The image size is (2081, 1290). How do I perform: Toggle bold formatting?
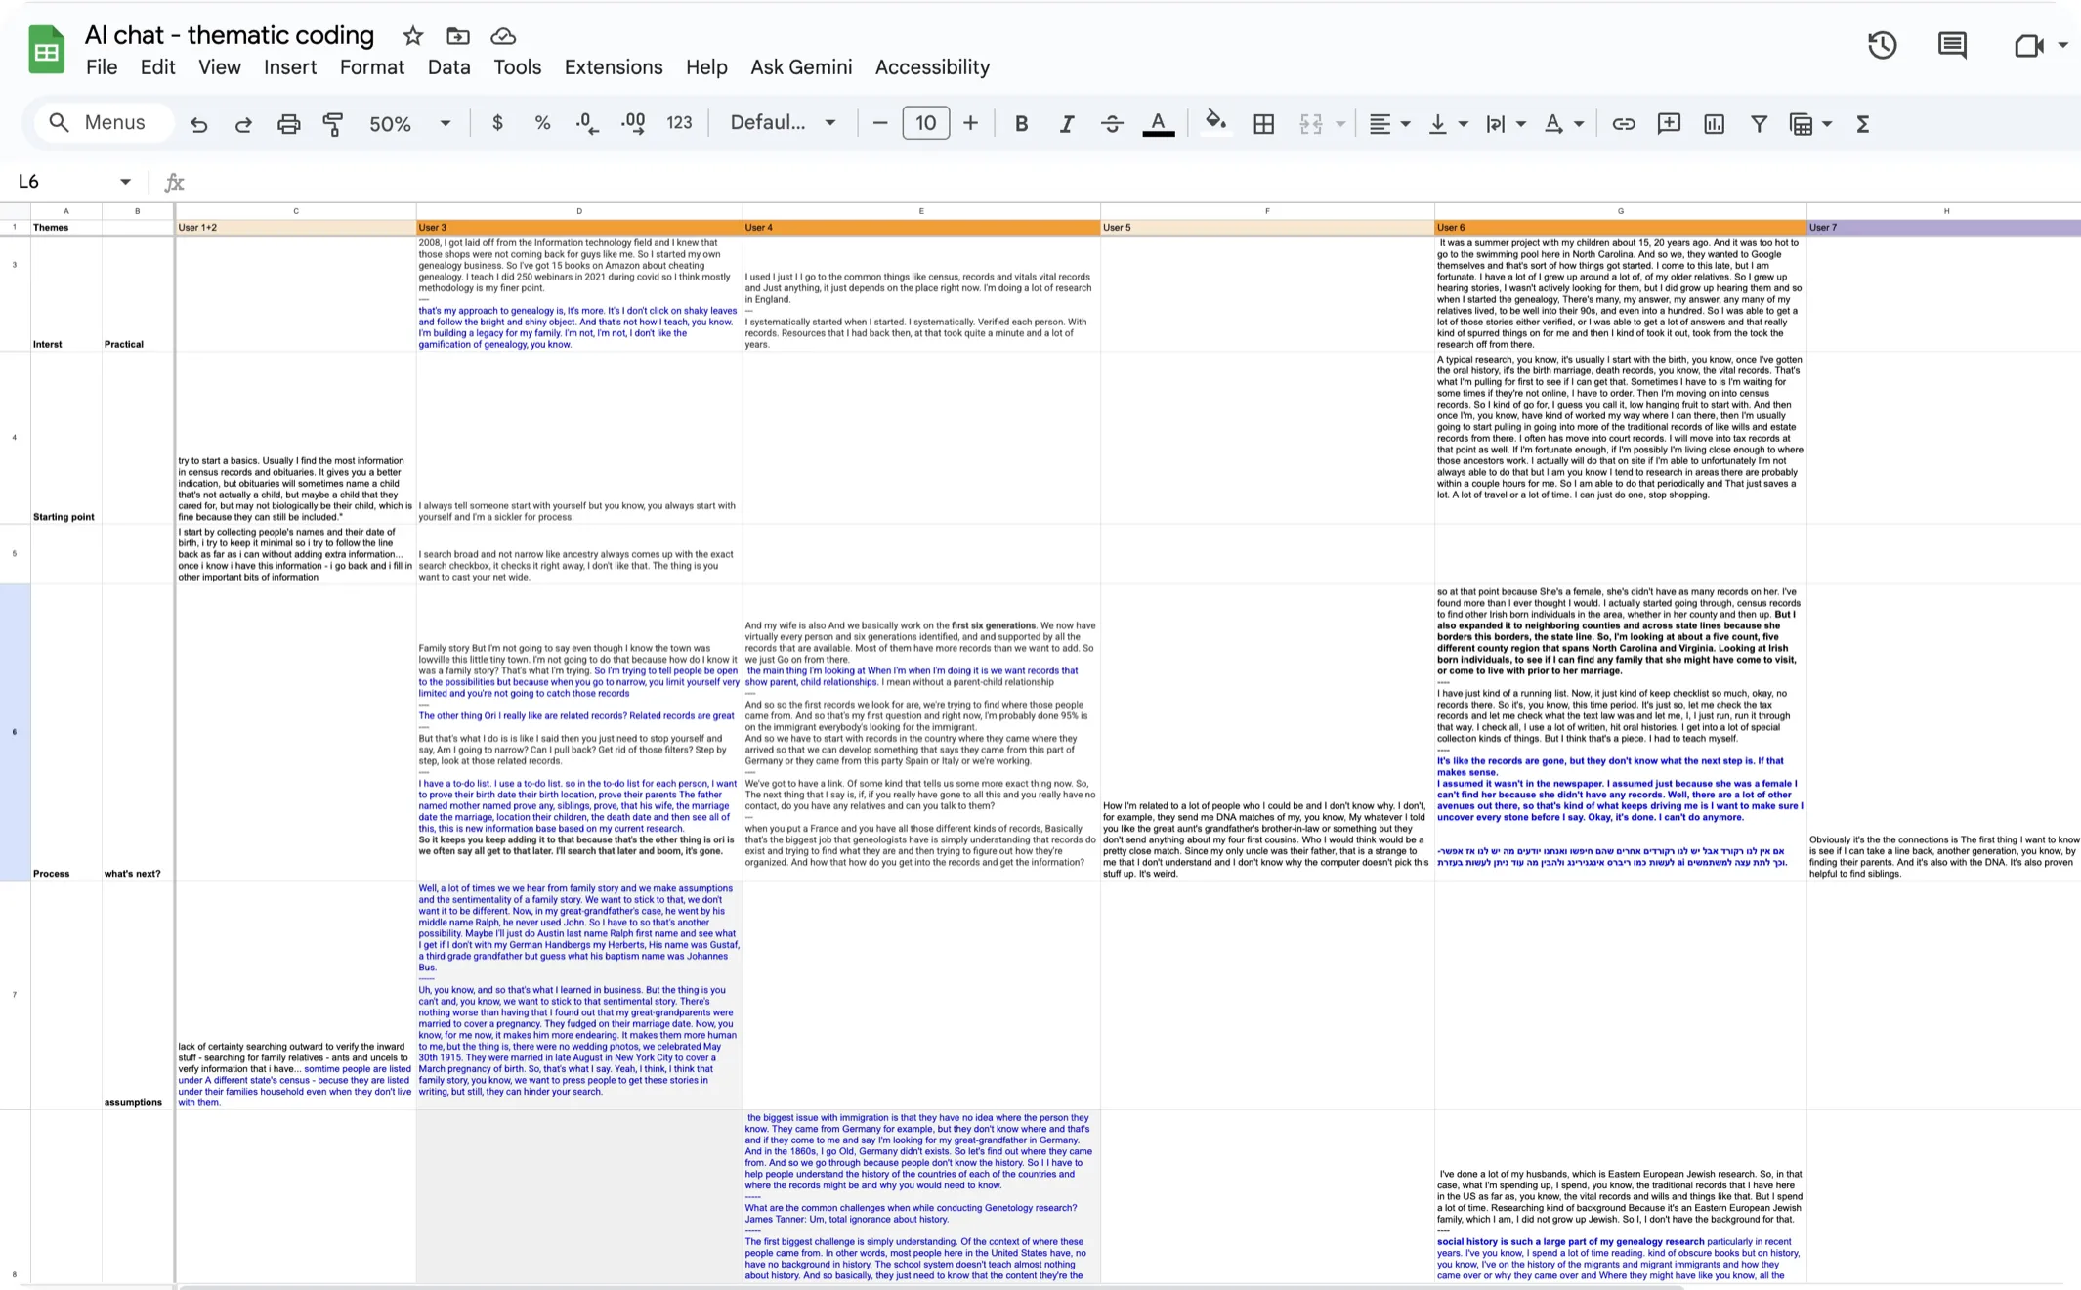(x=1021, y=123)
